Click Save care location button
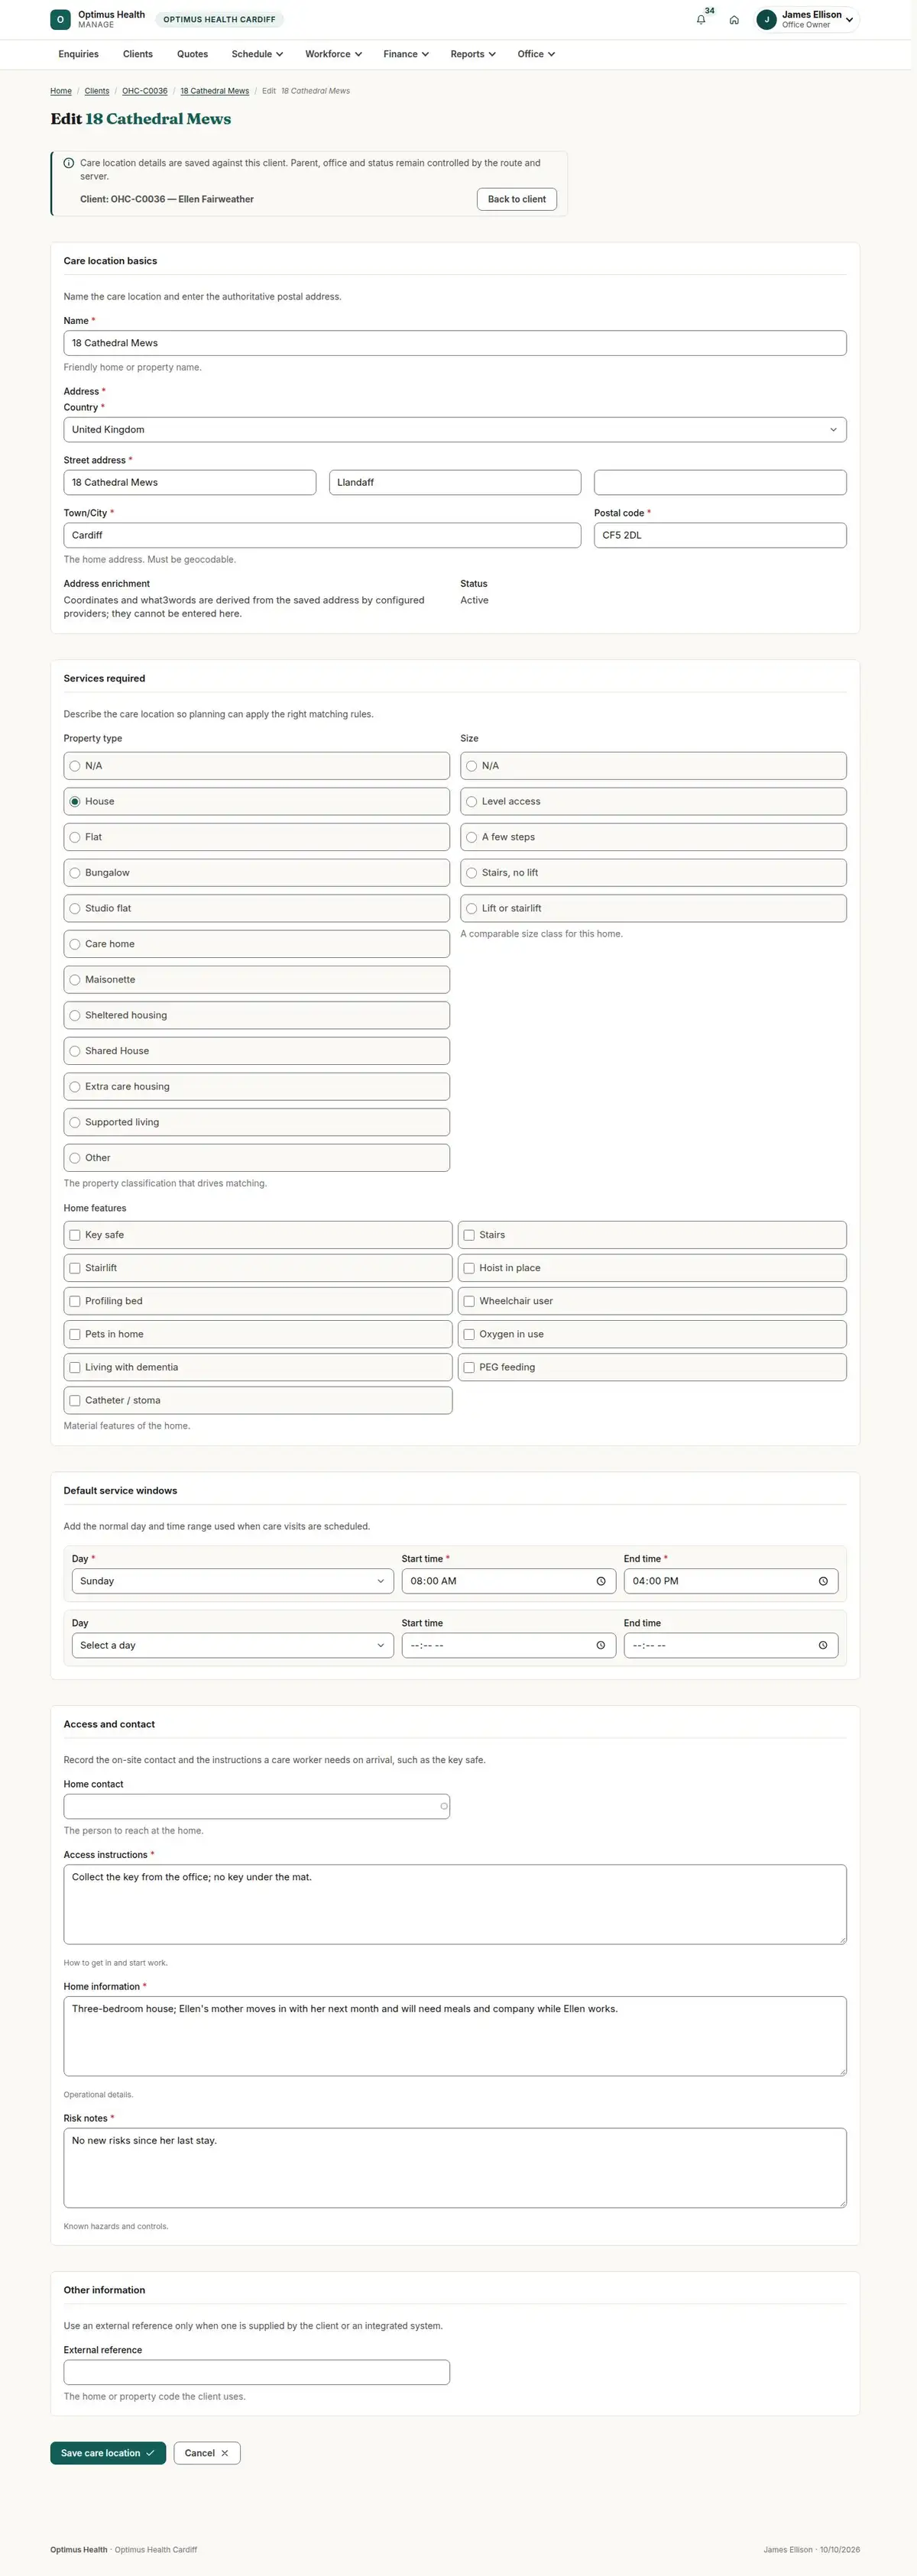This screenshot has height=2576, width=917. tap(108, 2453)
